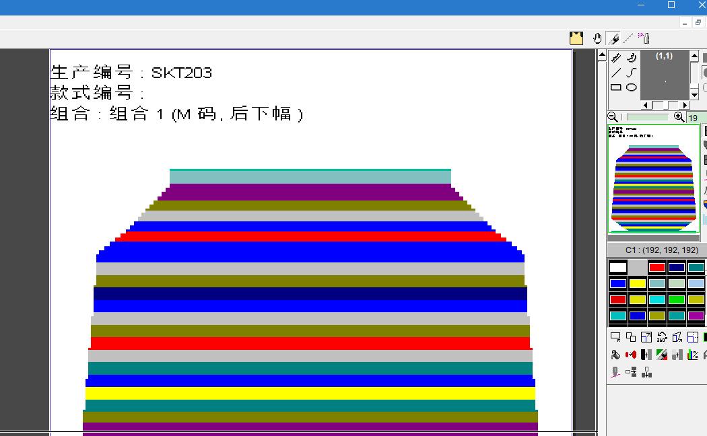Screen dimensions: 707x436
Task: Click the scale selection icon
Action: [x=646, y=337]
